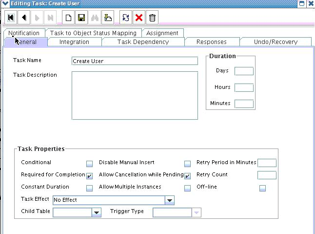This screenshot has width=315, height=234.
Task: Save the task with floppy icon
Action: click(81, 18)
